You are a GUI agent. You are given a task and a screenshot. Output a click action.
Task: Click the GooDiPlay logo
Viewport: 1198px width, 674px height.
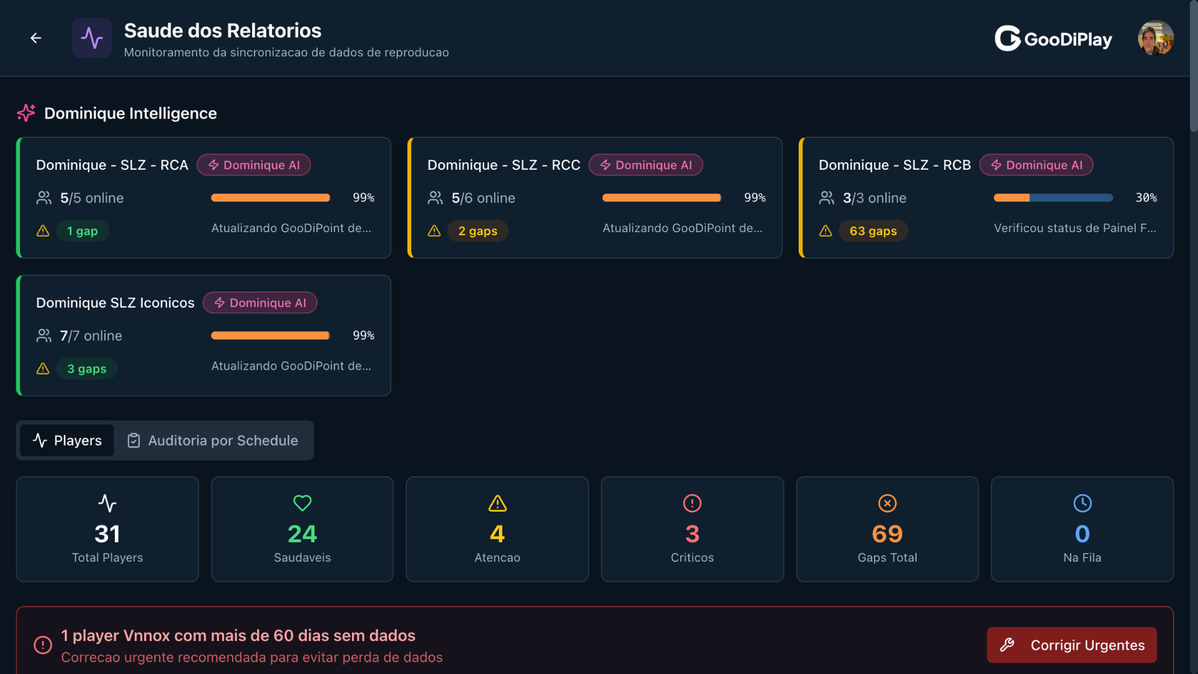tap(1053, 39)
